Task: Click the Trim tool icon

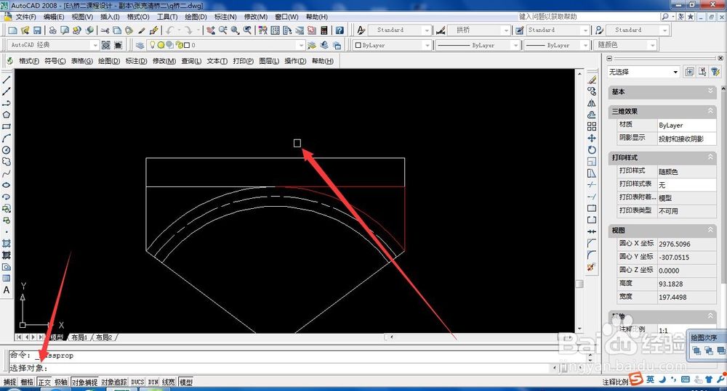Action: (592, 185)
